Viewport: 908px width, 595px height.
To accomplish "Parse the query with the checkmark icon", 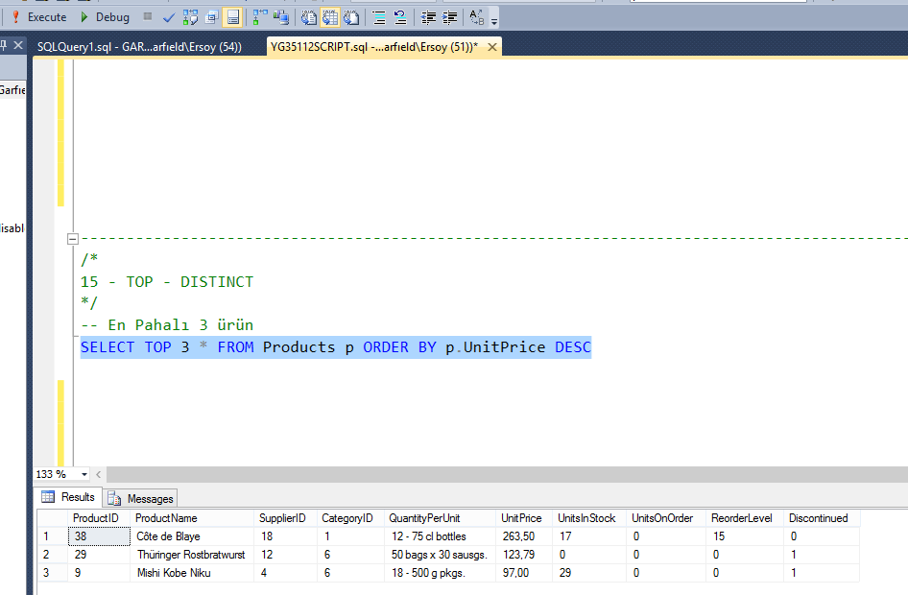I will pyautogui.click(x=167, y=17).
